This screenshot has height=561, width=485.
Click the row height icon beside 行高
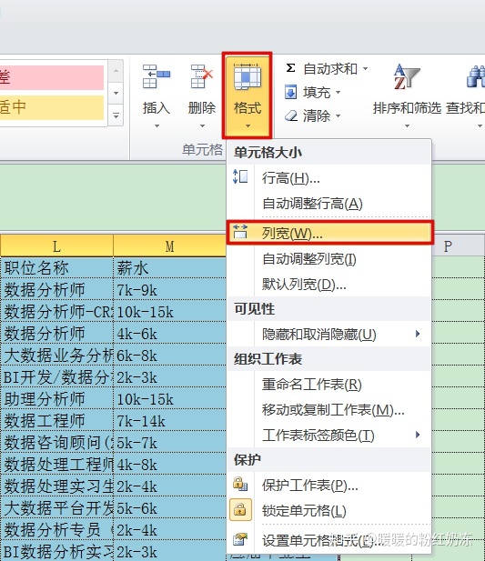240,176
